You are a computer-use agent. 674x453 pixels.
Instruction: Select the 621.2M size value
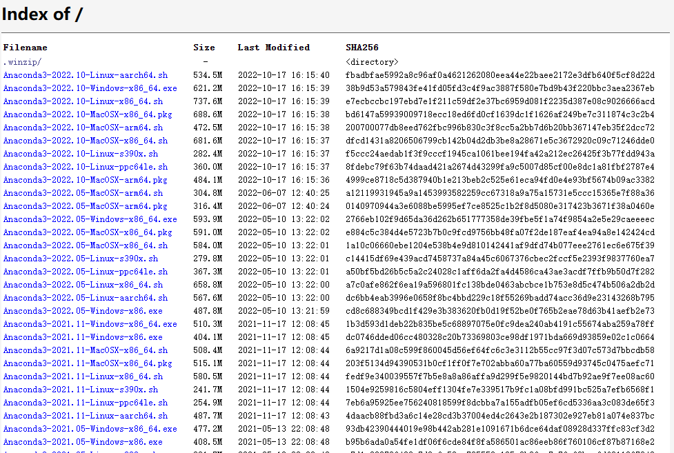(x=208, y=88)
